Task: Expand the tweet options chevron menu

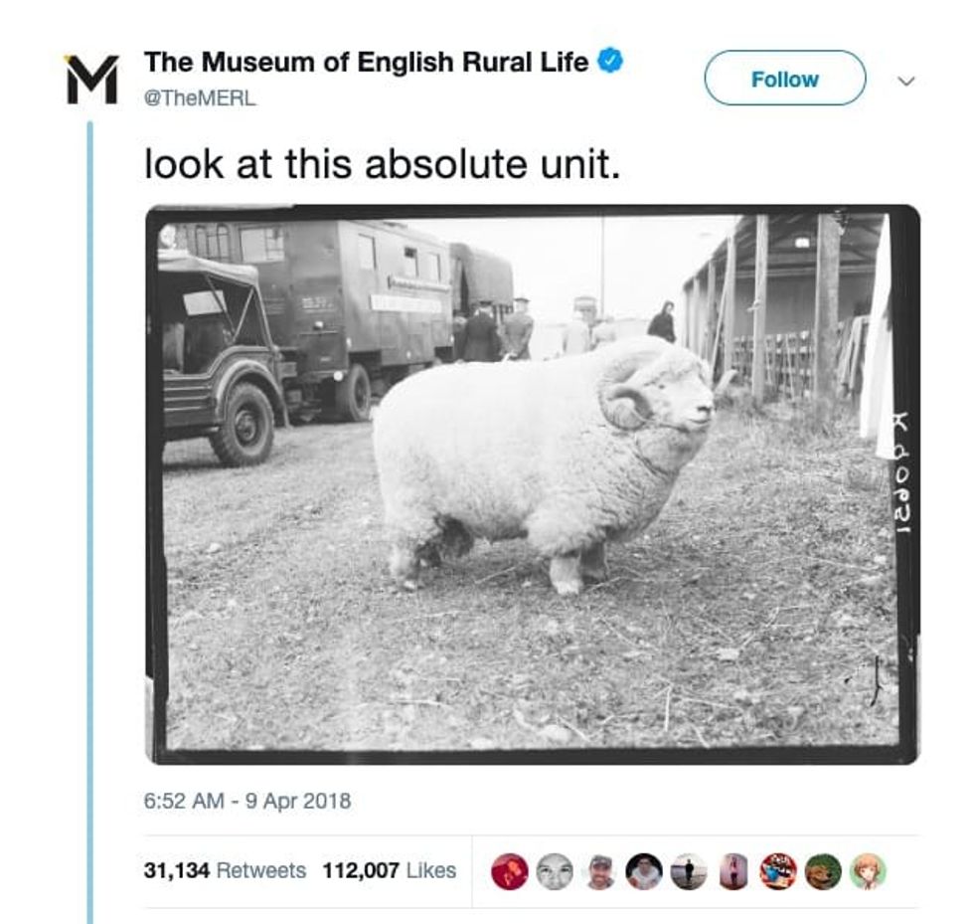Action: (x=904, y=80)
